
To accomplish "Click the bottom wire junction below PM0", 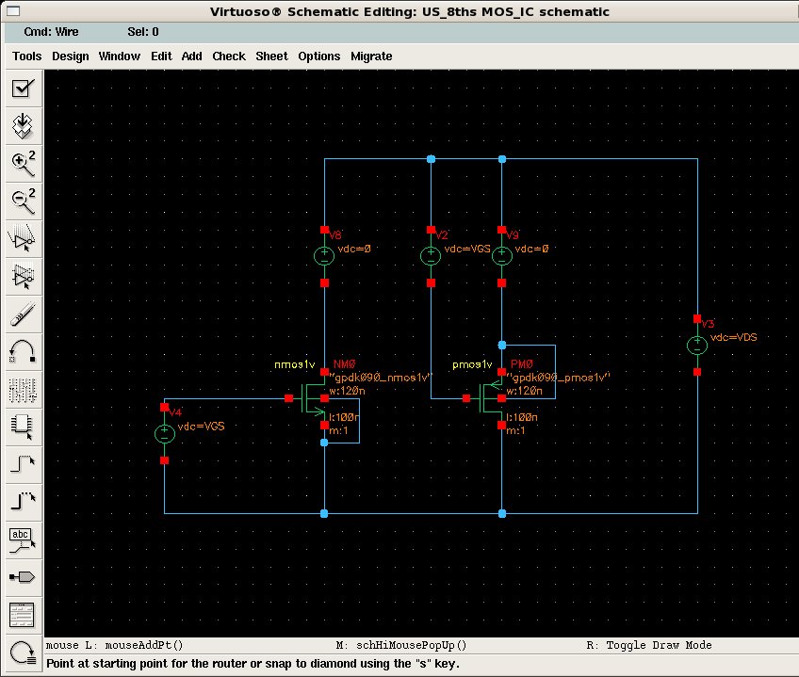I will click(x=502, y=513).
